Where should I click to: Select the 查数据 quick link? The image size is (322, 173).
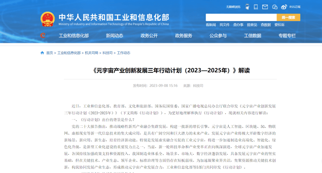(266, 25)
